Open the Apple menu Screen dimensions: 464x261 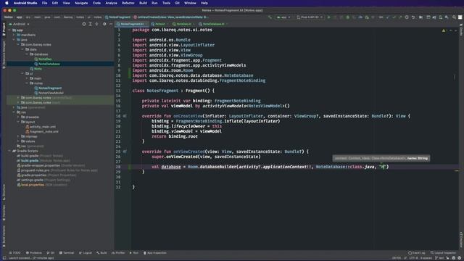coord(7,3)
